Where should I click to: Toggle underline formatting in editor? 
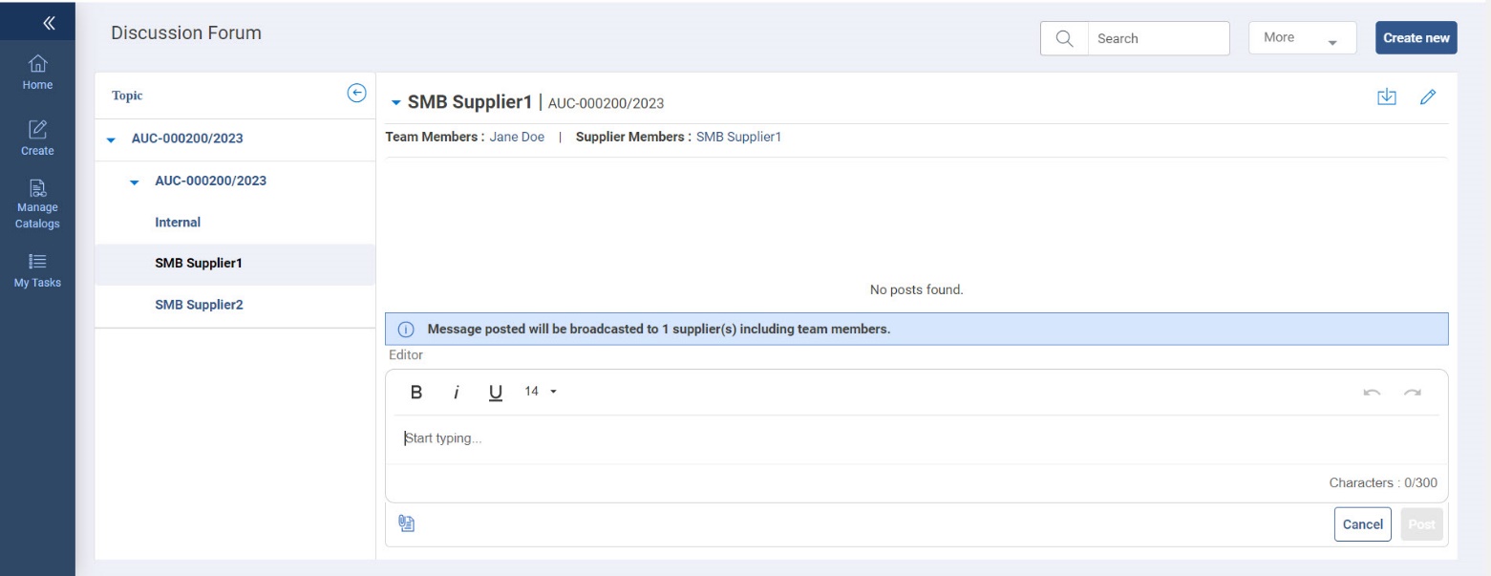(495, 393)
